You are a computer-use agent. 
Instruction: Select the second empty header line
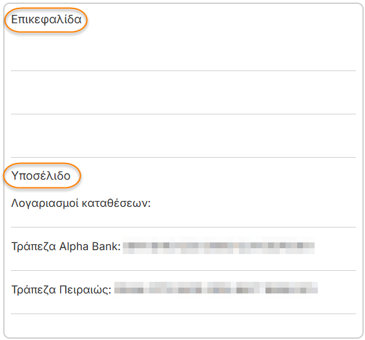(x=183, y=92)
